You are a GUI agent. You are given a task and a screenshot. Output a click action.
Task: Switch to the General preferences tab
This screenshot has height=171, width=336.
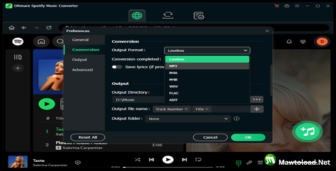pyautogui.click(x=84, y=39)
